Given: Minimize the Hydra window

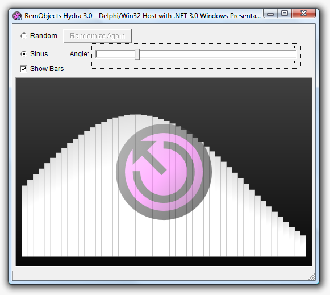Looking at the screenshot, I should pyautogui.click(x=270, y=14).
